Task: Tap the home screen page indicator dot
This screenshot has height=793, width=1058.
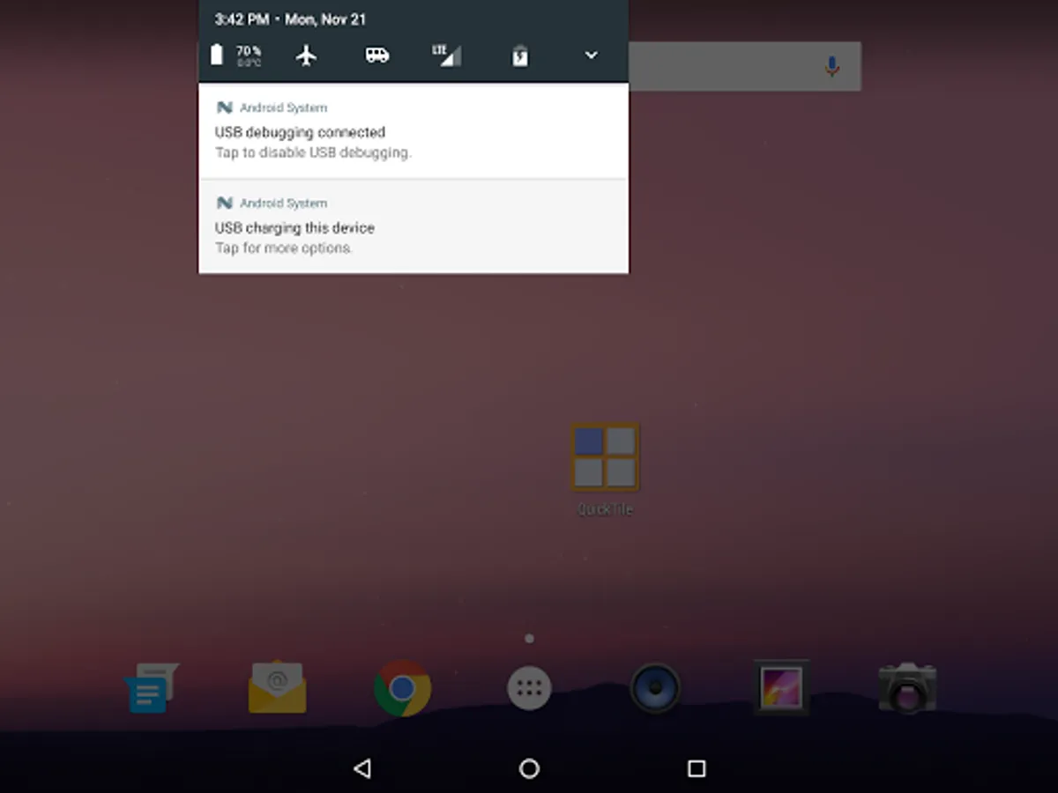Action: click(x=529, y=639)
